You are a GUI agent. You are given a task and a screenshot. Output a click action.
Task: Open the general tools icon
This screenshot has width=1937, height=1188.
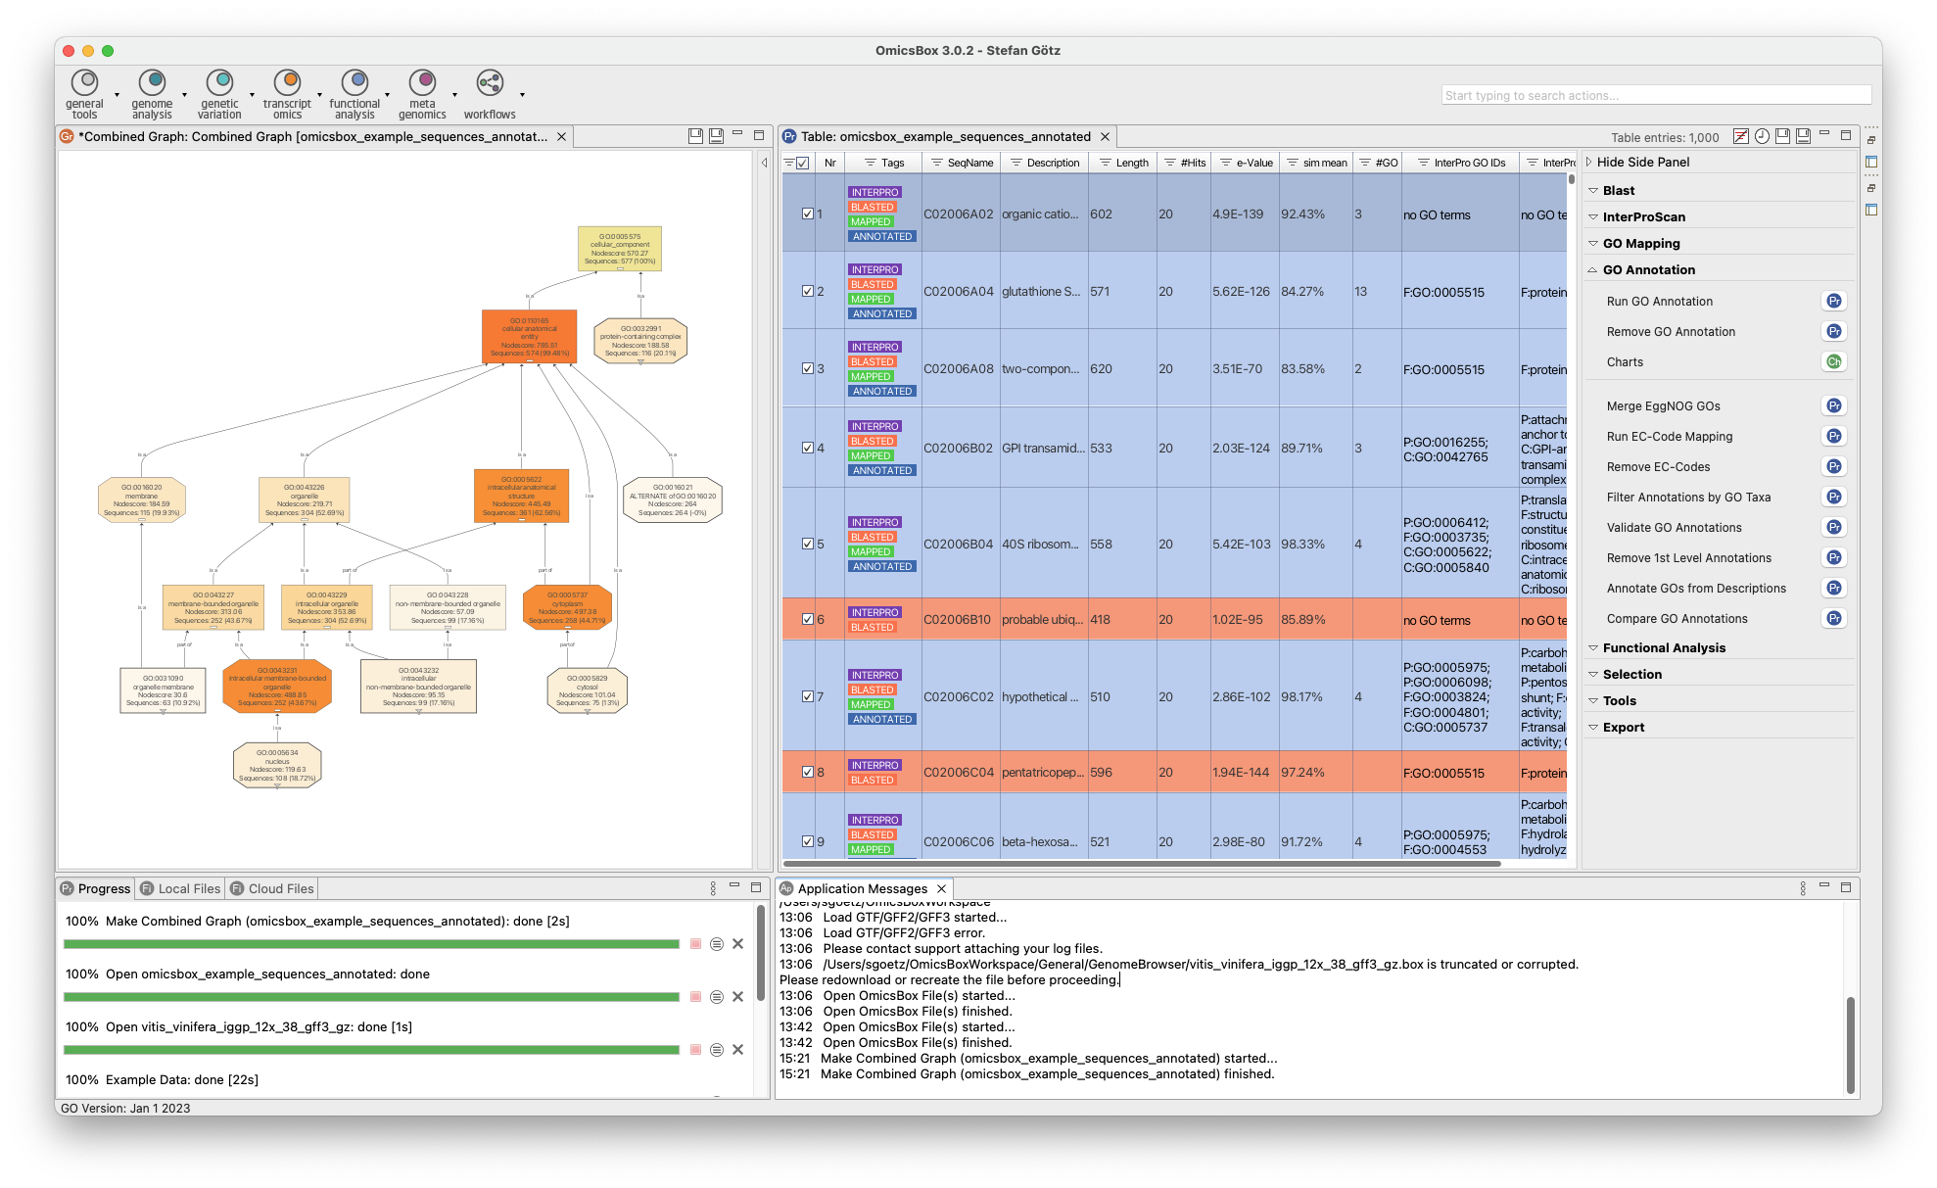pyautogui.click(x=85, y=82)
